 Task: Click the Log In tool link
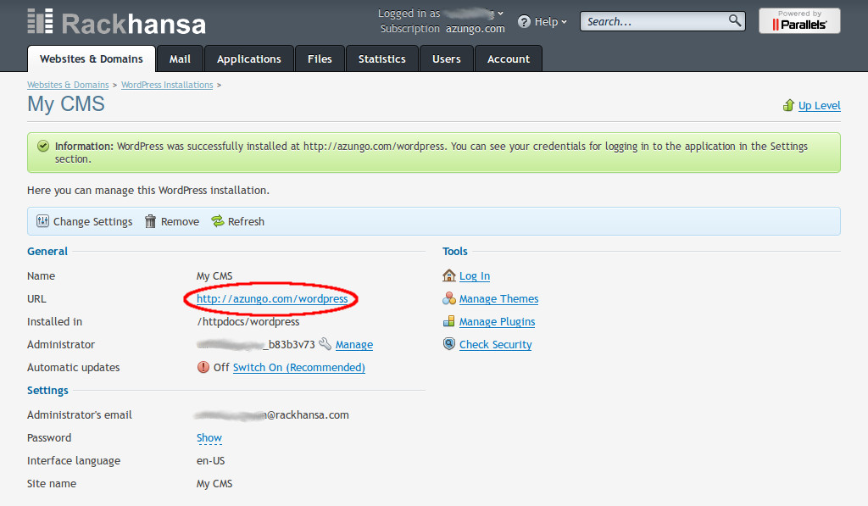click(475, 275)
